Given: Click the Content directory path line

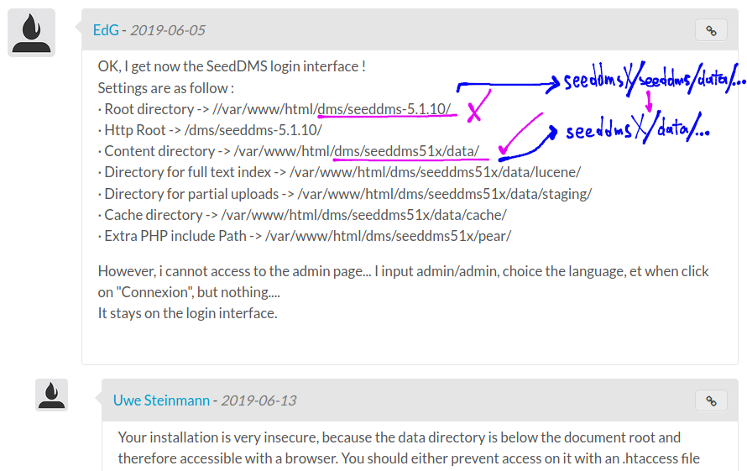Looking at the screenshot, I should pos(289,151).
